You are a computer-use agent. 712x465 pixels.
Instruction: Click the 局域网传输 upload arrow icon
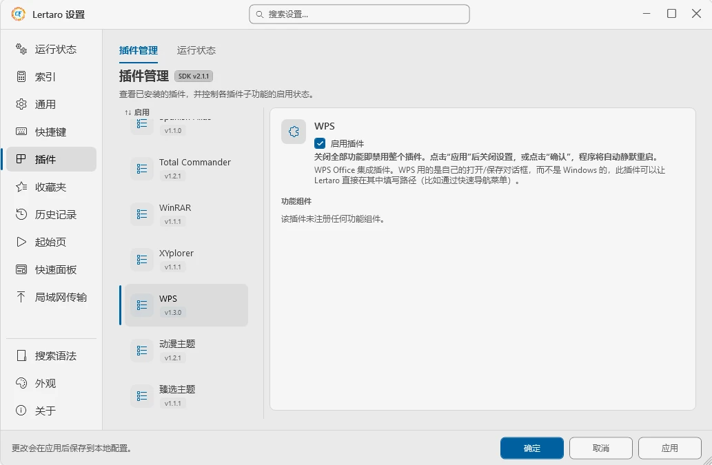pyautogui.click(x=21, y=297)
